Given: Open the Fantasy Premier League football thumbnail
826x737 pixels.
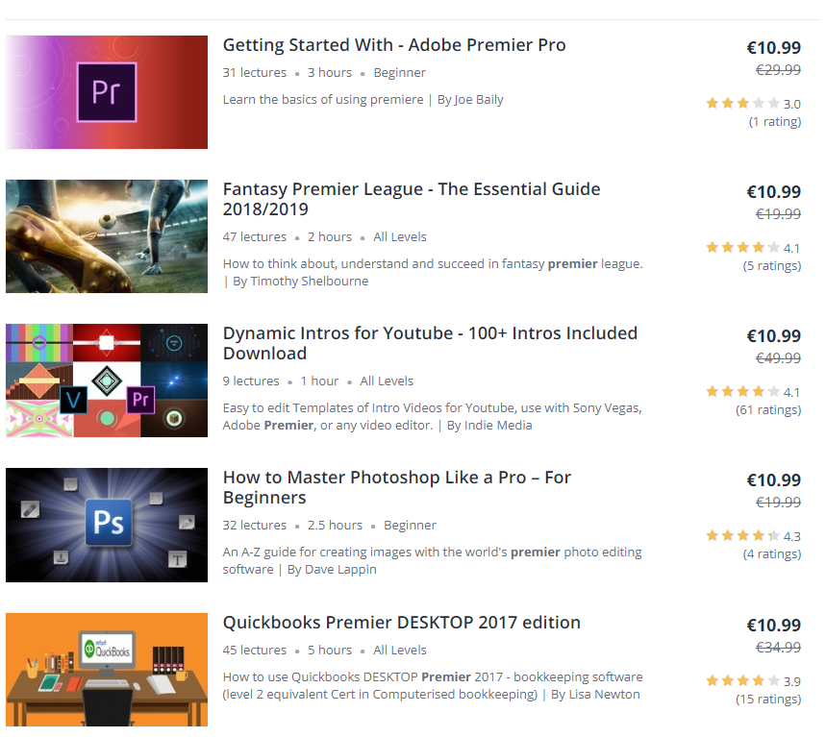Looking at the screenshot, I should point(107,236).
